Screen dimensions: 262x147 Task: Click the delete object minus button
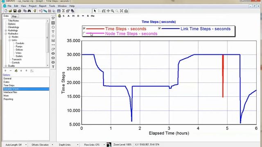[11, 71]
